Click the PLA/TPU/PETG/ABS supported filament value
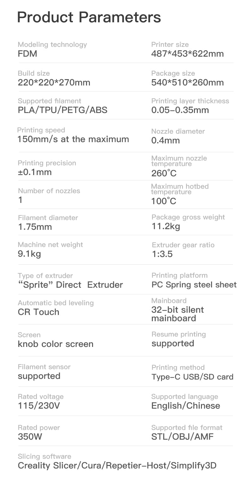Screen dimensions: 250x490 point(62,110)
